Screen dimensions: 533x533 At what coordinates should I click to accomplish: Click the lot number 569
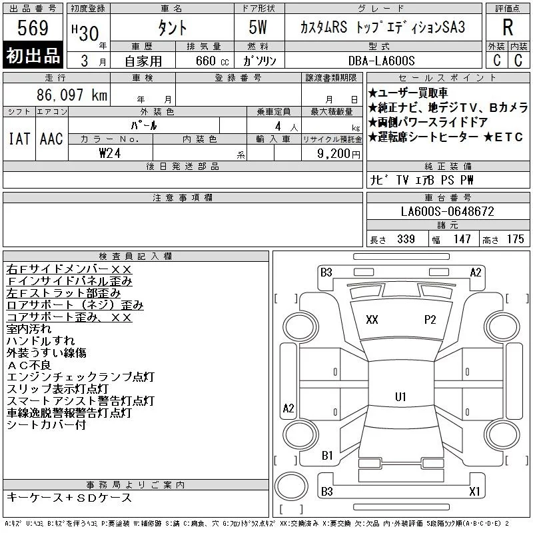point(33,28)
